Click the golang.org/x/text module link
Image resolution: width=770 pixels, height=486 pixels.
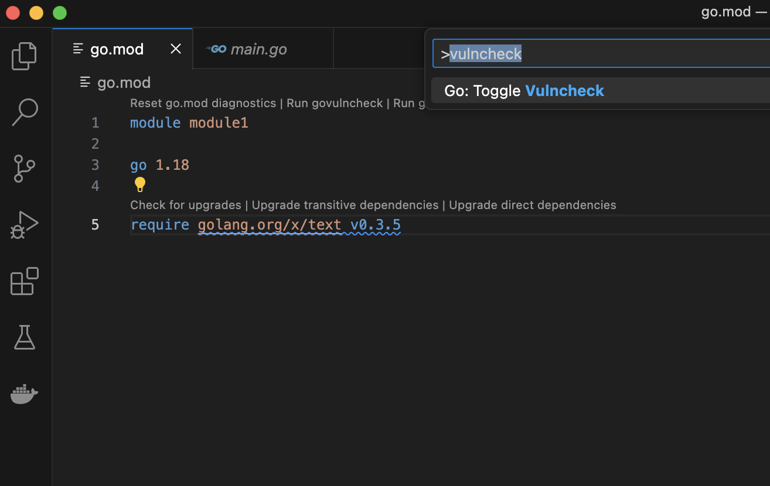pyautogui.click(x=270, y=224)
